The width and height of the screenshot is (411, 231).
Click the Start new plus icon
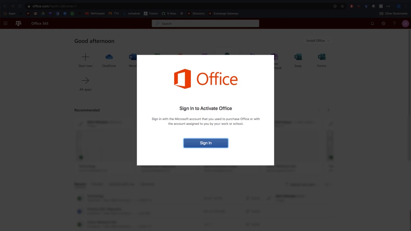(x=85, y=57)
